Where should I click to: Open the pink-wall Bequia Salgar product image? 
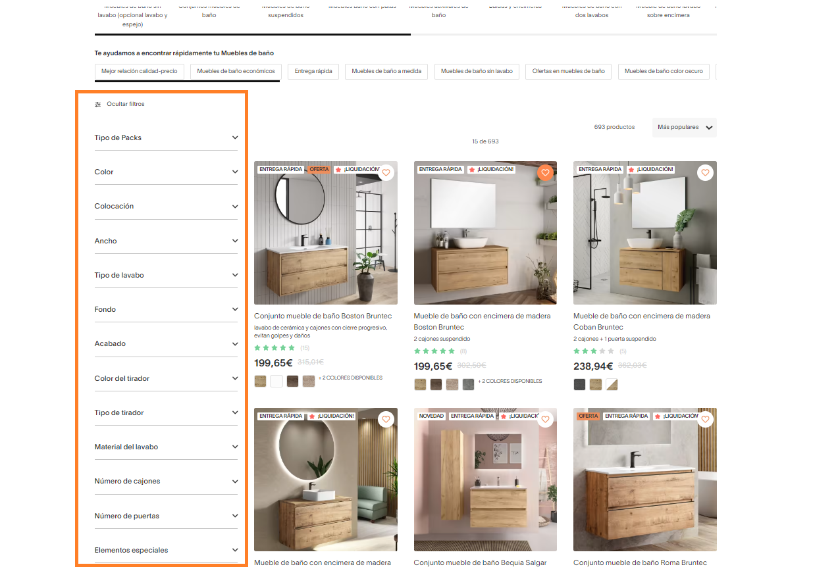pyautogui.click(x=485, y=480)
